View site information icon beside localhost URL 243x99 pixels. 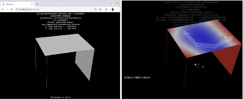pyautogui.click(x=17, y=9)
